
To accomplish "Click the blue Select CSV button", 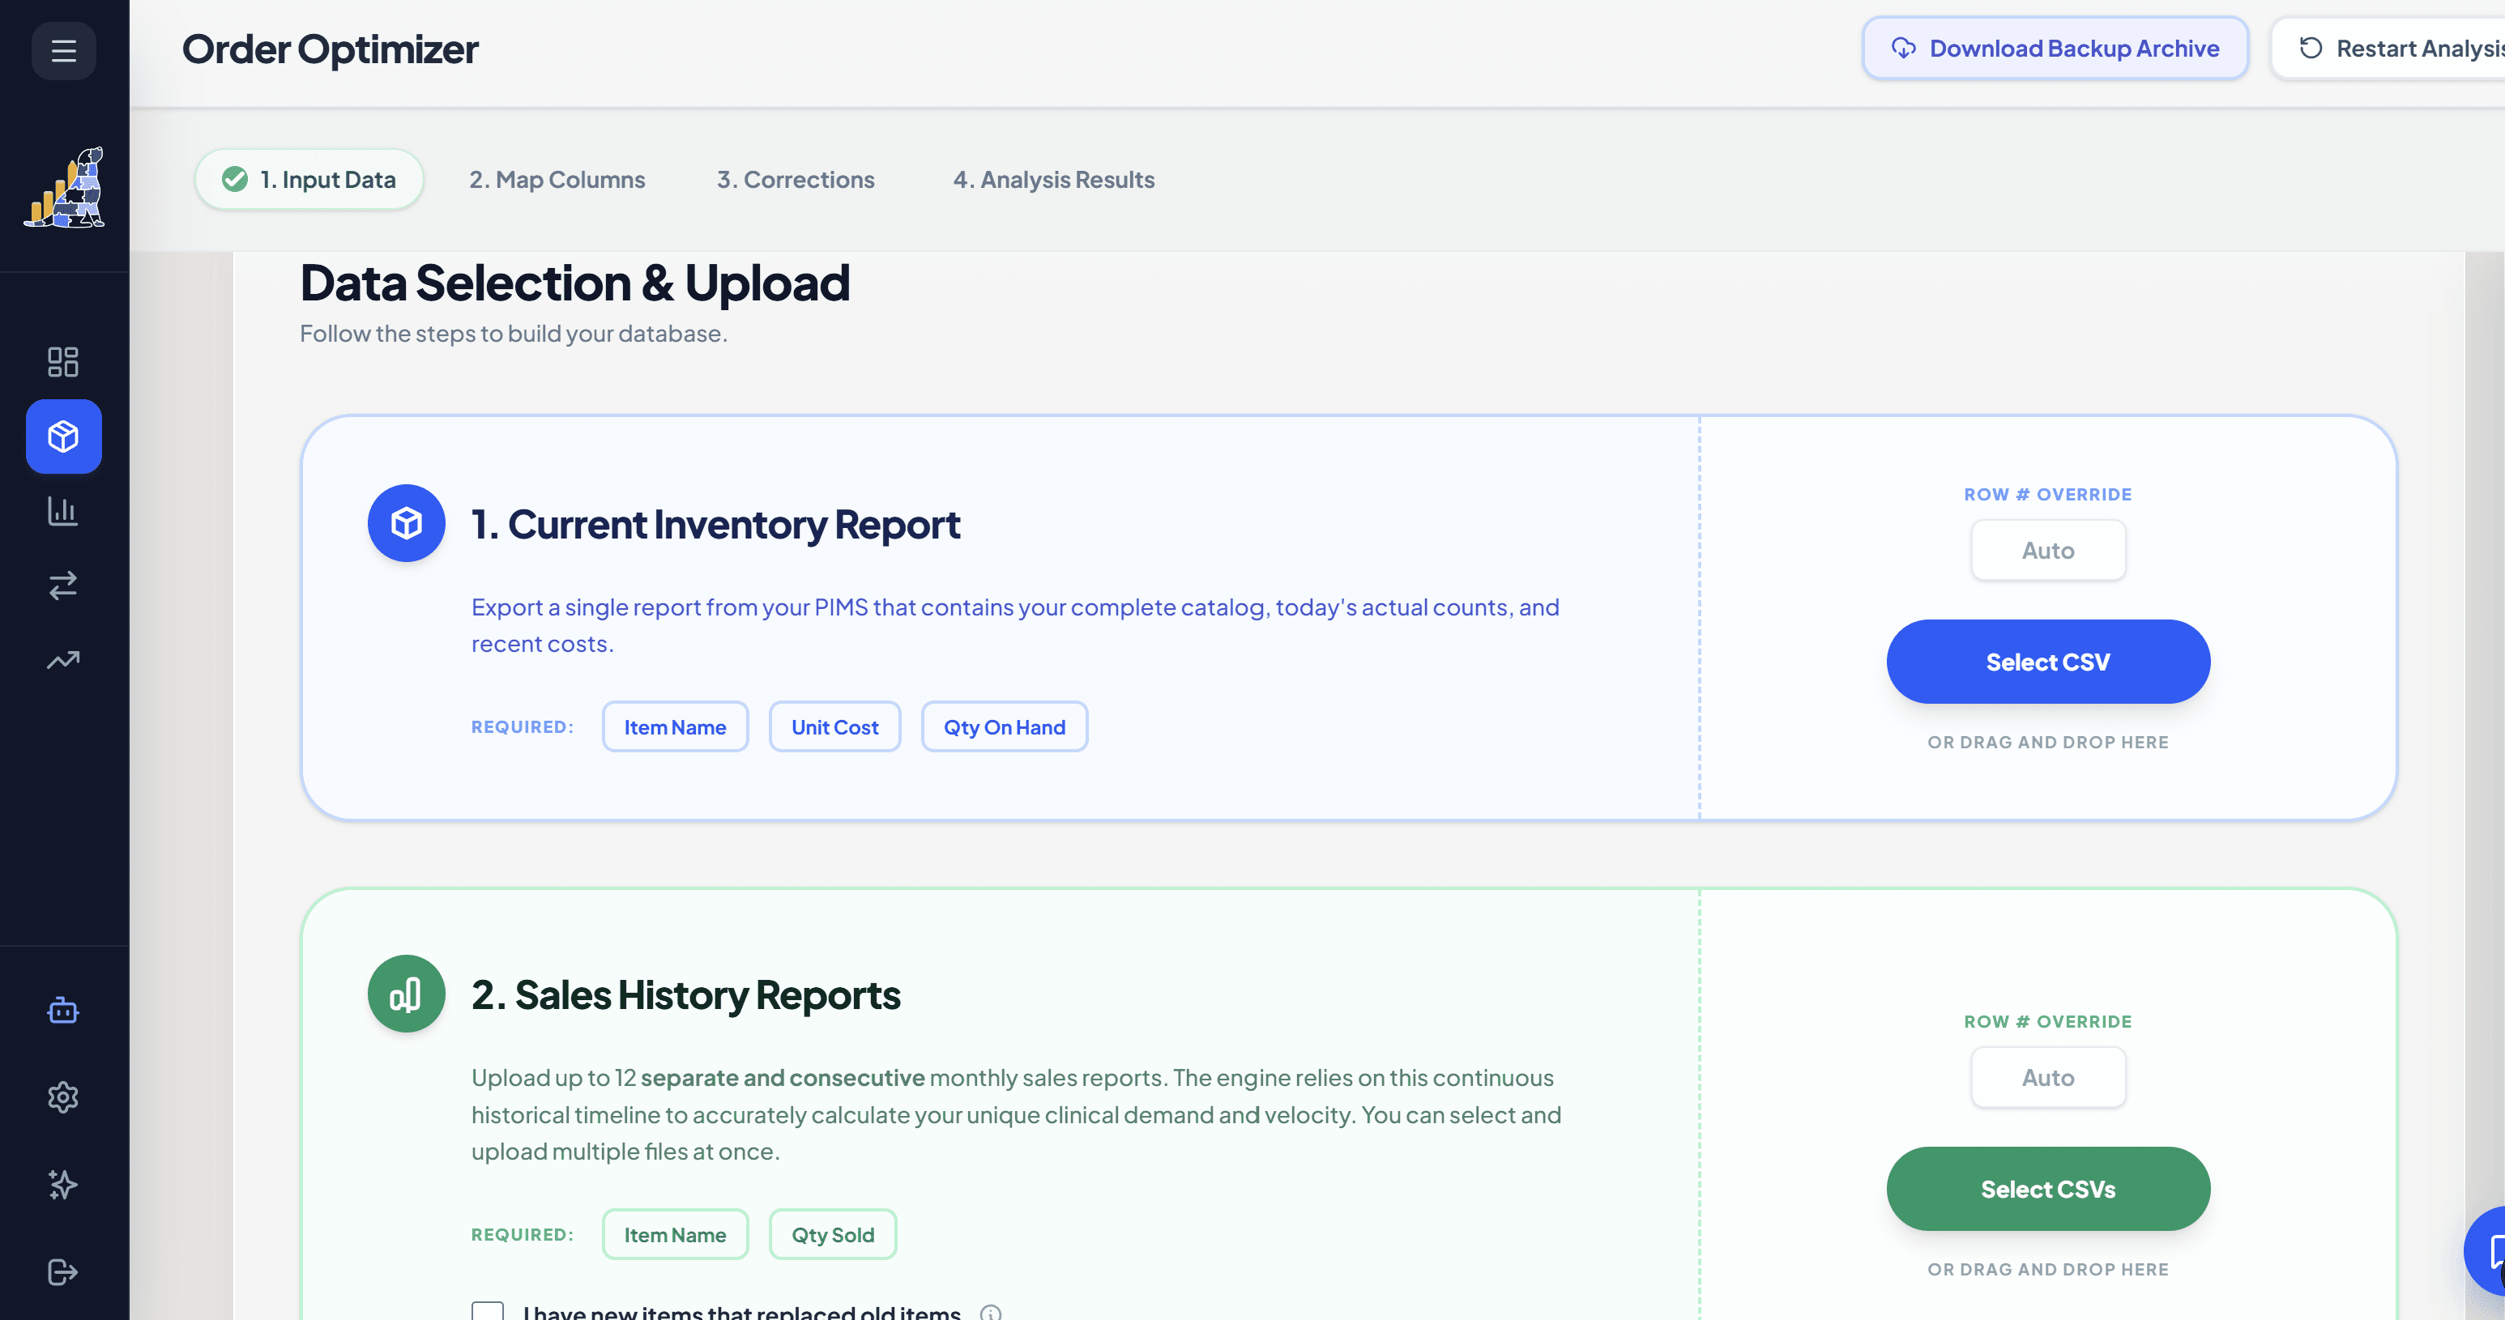I will coord(2048,662).
